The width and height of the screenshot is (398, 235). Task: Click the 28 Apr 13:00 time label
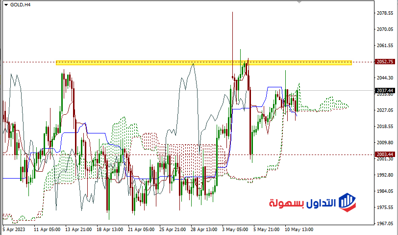click(x=203, y=229)
